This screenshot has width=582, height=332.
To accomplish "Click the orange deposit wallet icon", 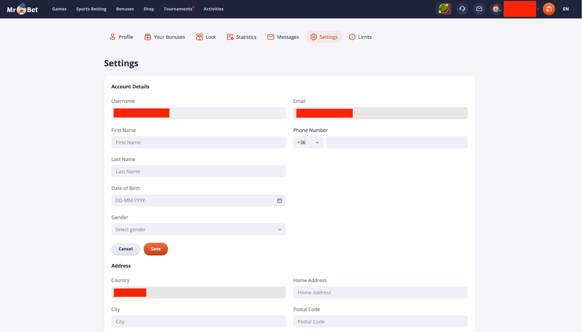I will pos(549,9).
